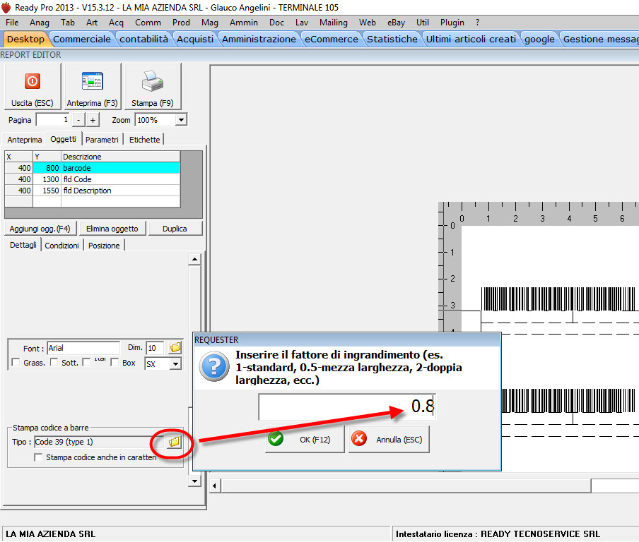Image resolution: width=639 pixels, height=542 pixels.
Task: Open Parametri panel tab
Action: click(x=102, y=140)
